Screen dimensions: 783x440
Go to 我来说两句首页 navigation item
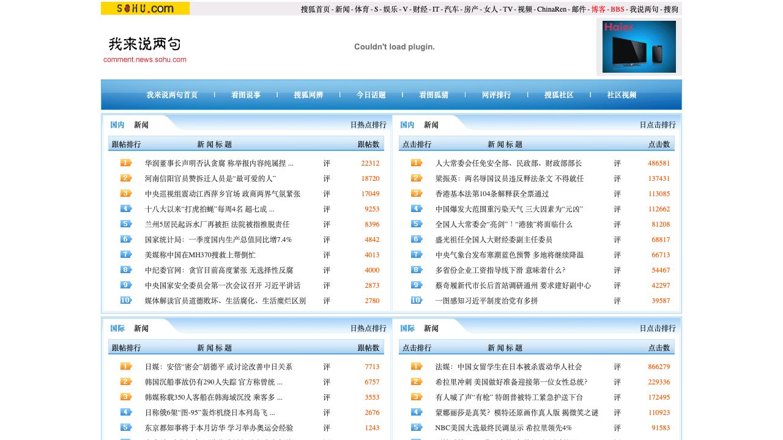172,95
